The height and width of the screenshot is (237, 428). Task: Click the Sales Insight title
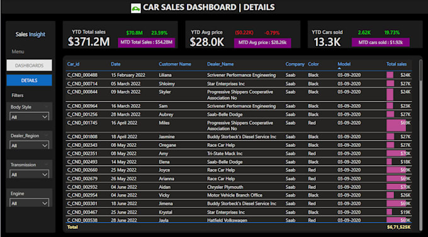tap(30, 35)
